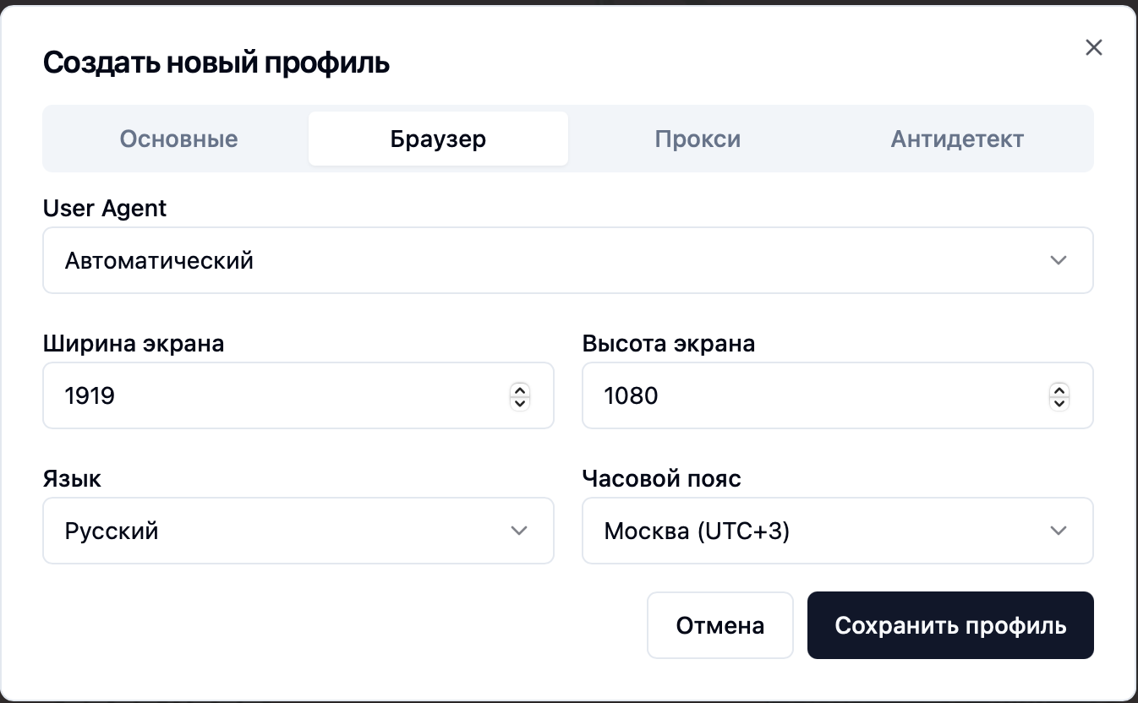
Task: Open the Антидетект tab
Action: coord(957,138)
